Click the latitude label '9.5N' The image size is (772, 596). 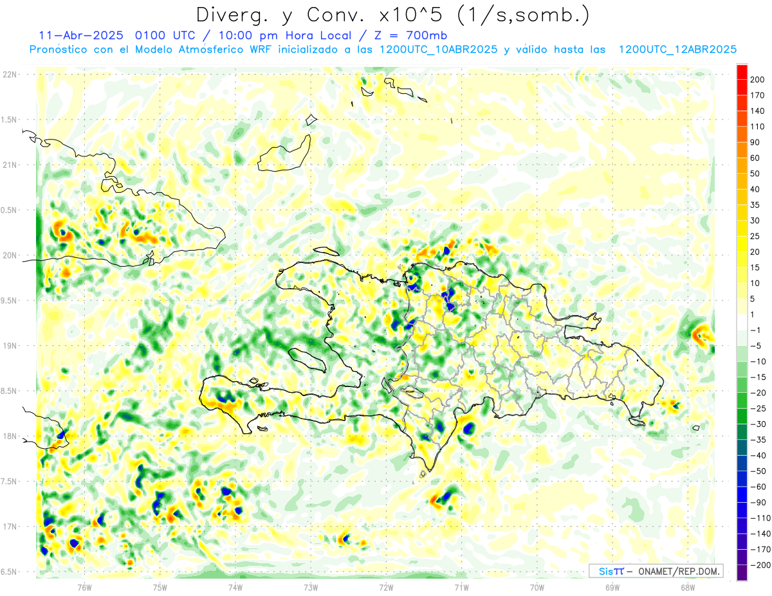click(9, 300)
